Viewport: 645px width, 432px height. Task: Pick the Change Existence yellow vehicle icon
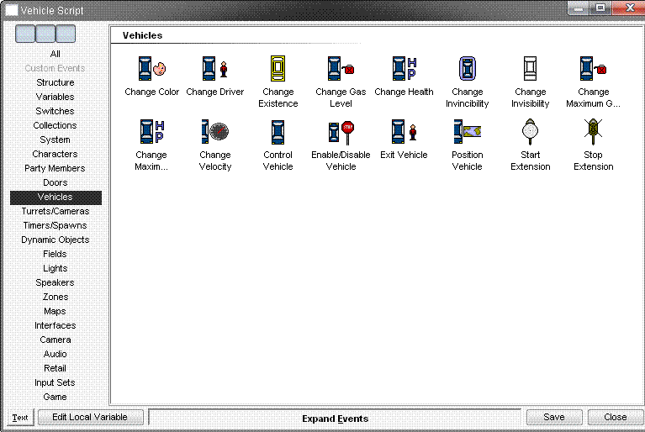pos(278,69)
